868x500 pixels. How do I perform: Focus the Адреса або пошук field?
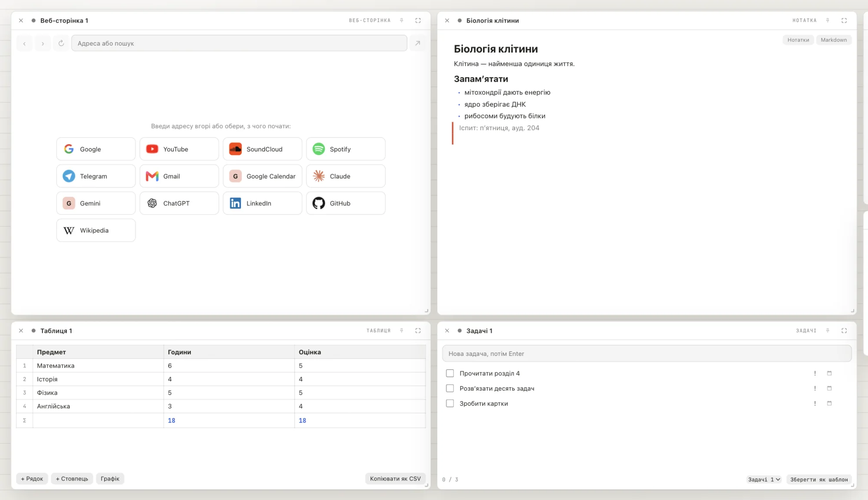click(239, 43)
